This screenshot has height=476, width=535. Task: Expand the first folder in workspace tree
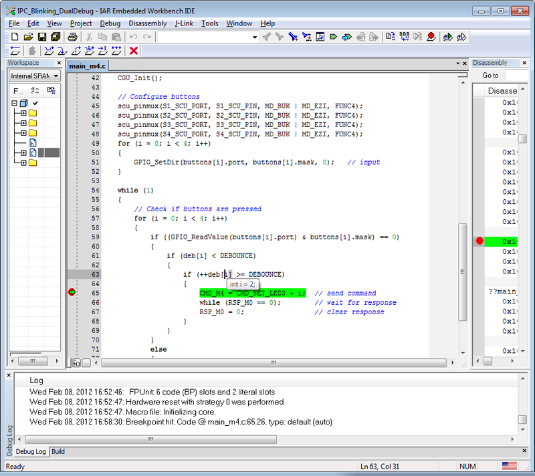pos(23,113)
